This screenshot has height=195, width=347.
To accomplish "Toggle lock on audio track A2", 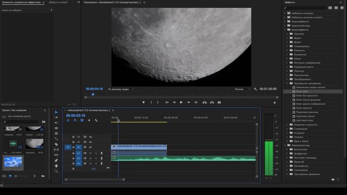I will pos(73,158).
